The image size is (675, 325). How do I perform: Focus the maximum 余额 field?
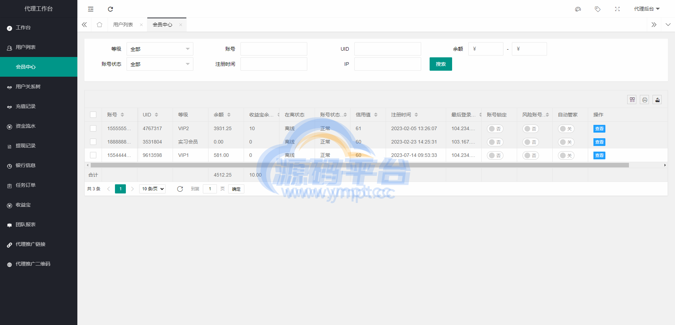pos(529,49)
